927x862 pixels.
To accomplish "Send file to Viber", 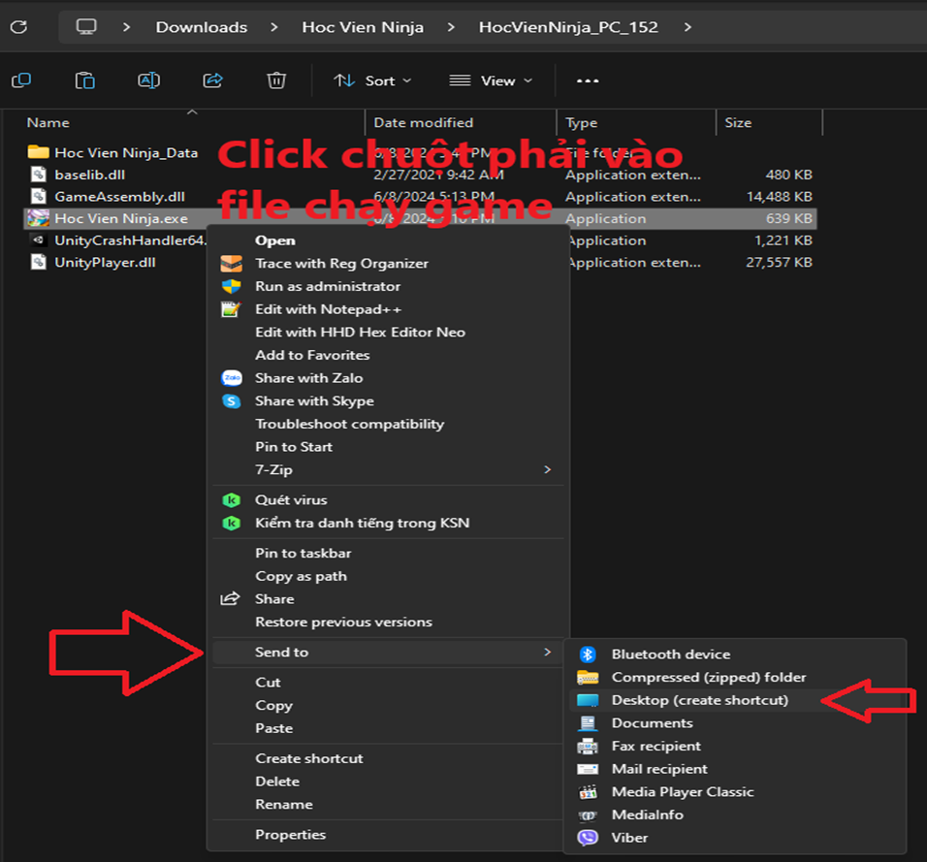I will 629,838.
